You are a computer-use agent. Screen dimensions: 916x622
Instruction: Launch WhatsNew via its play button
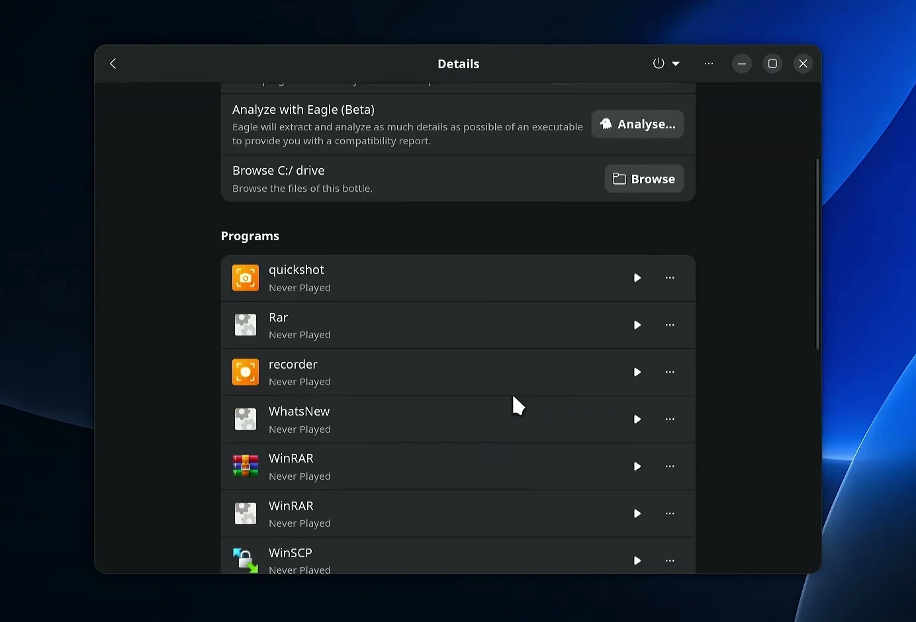point(637,420)
